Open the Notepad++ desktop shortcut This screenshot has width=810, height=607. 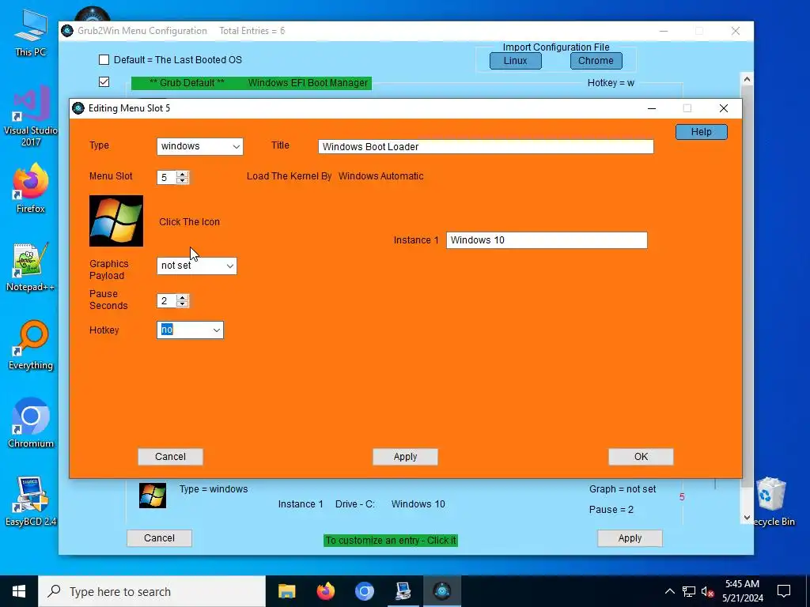31,267
